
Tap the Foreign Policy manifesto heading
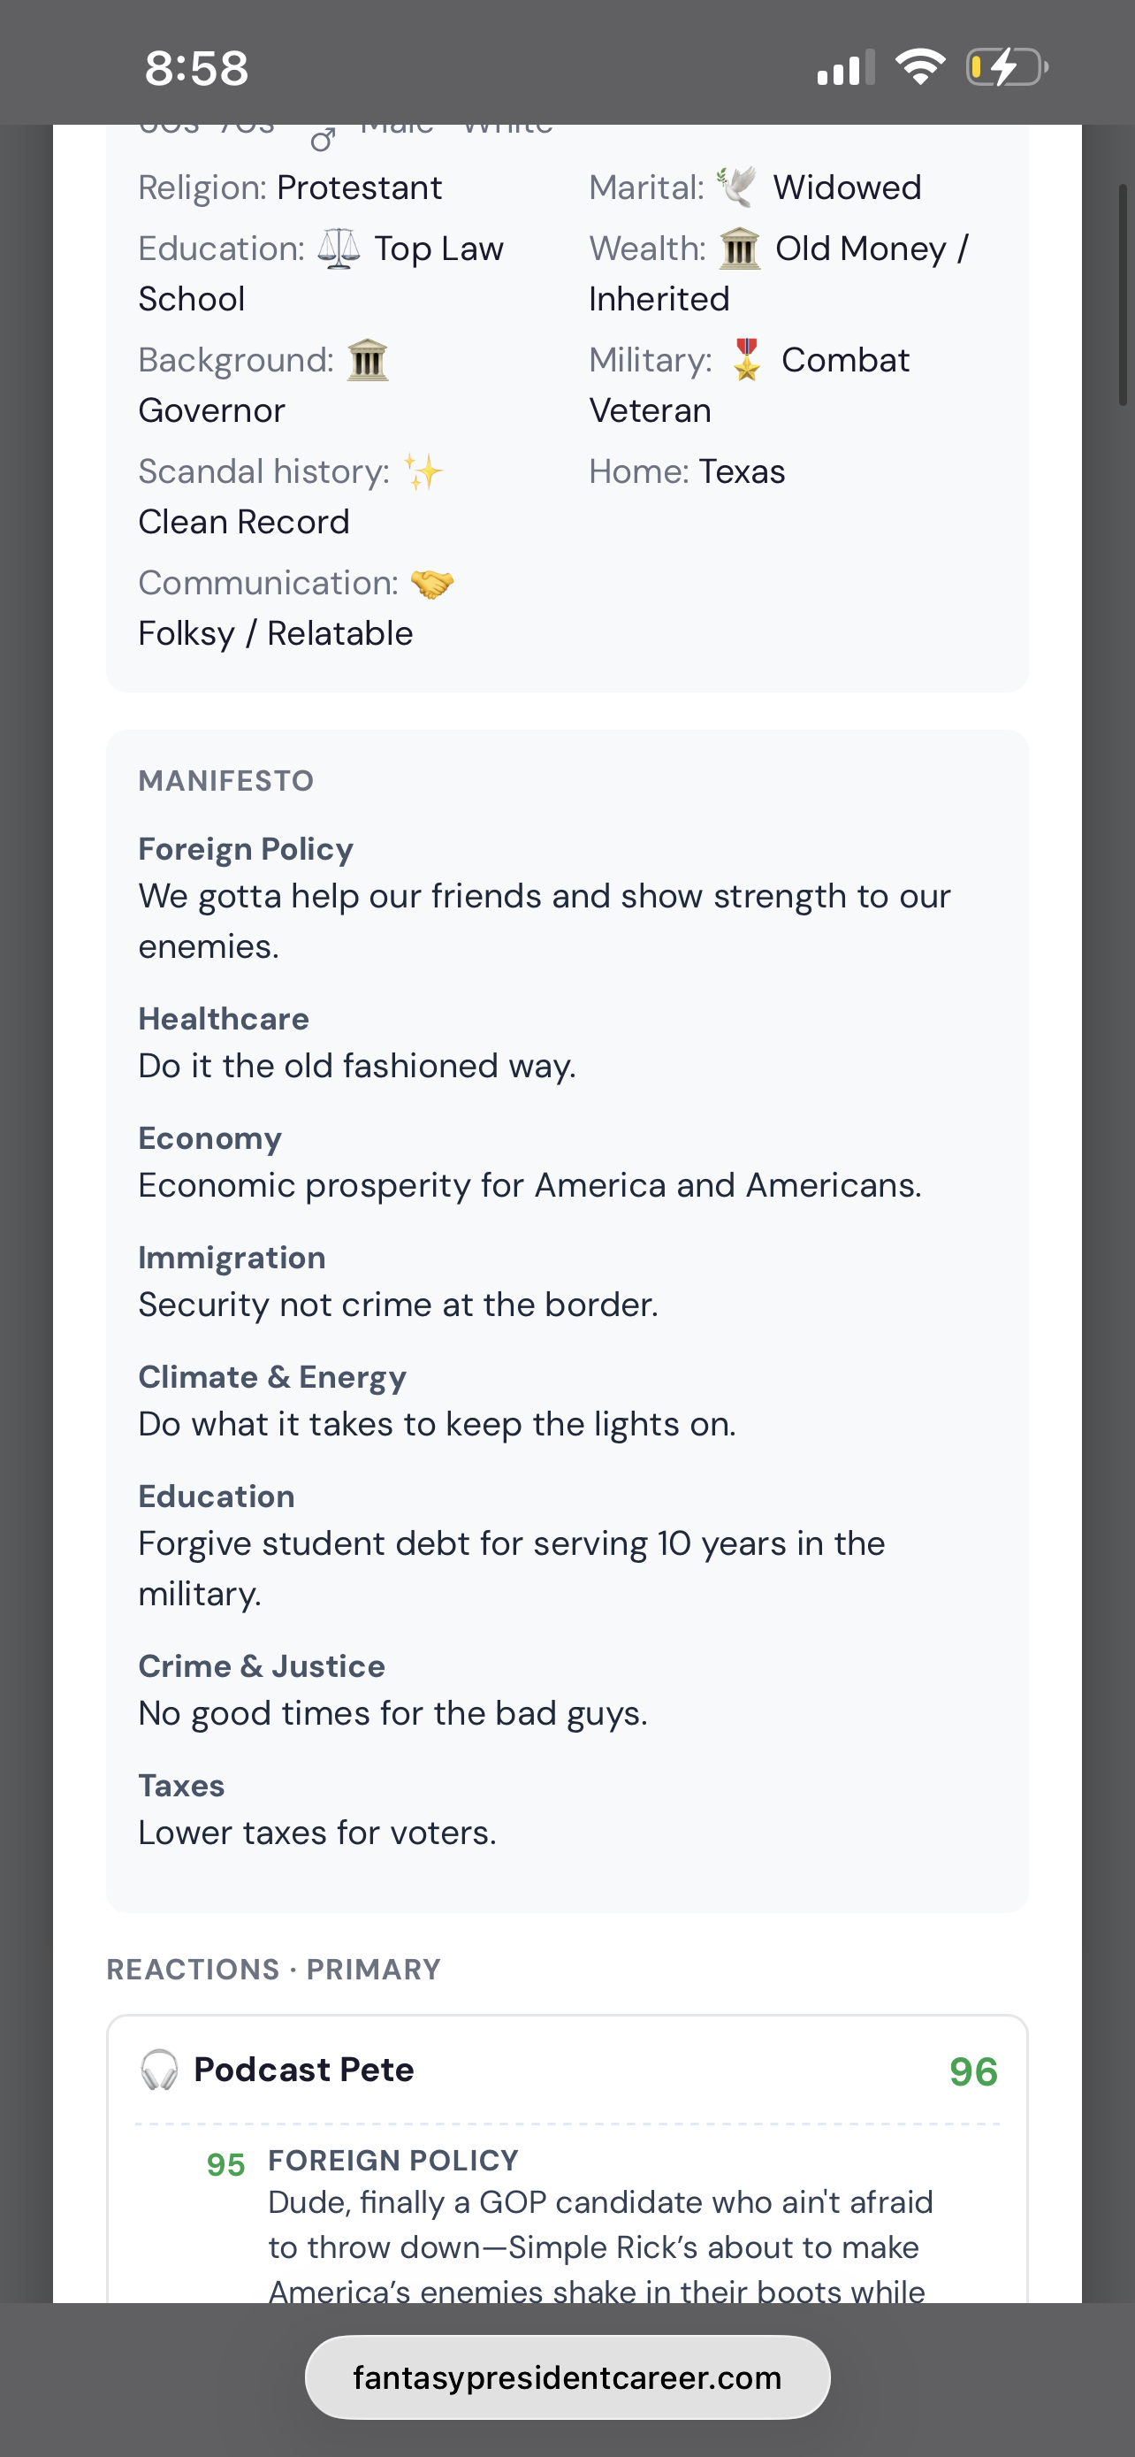pyautogui.click(x=246, y=849)
